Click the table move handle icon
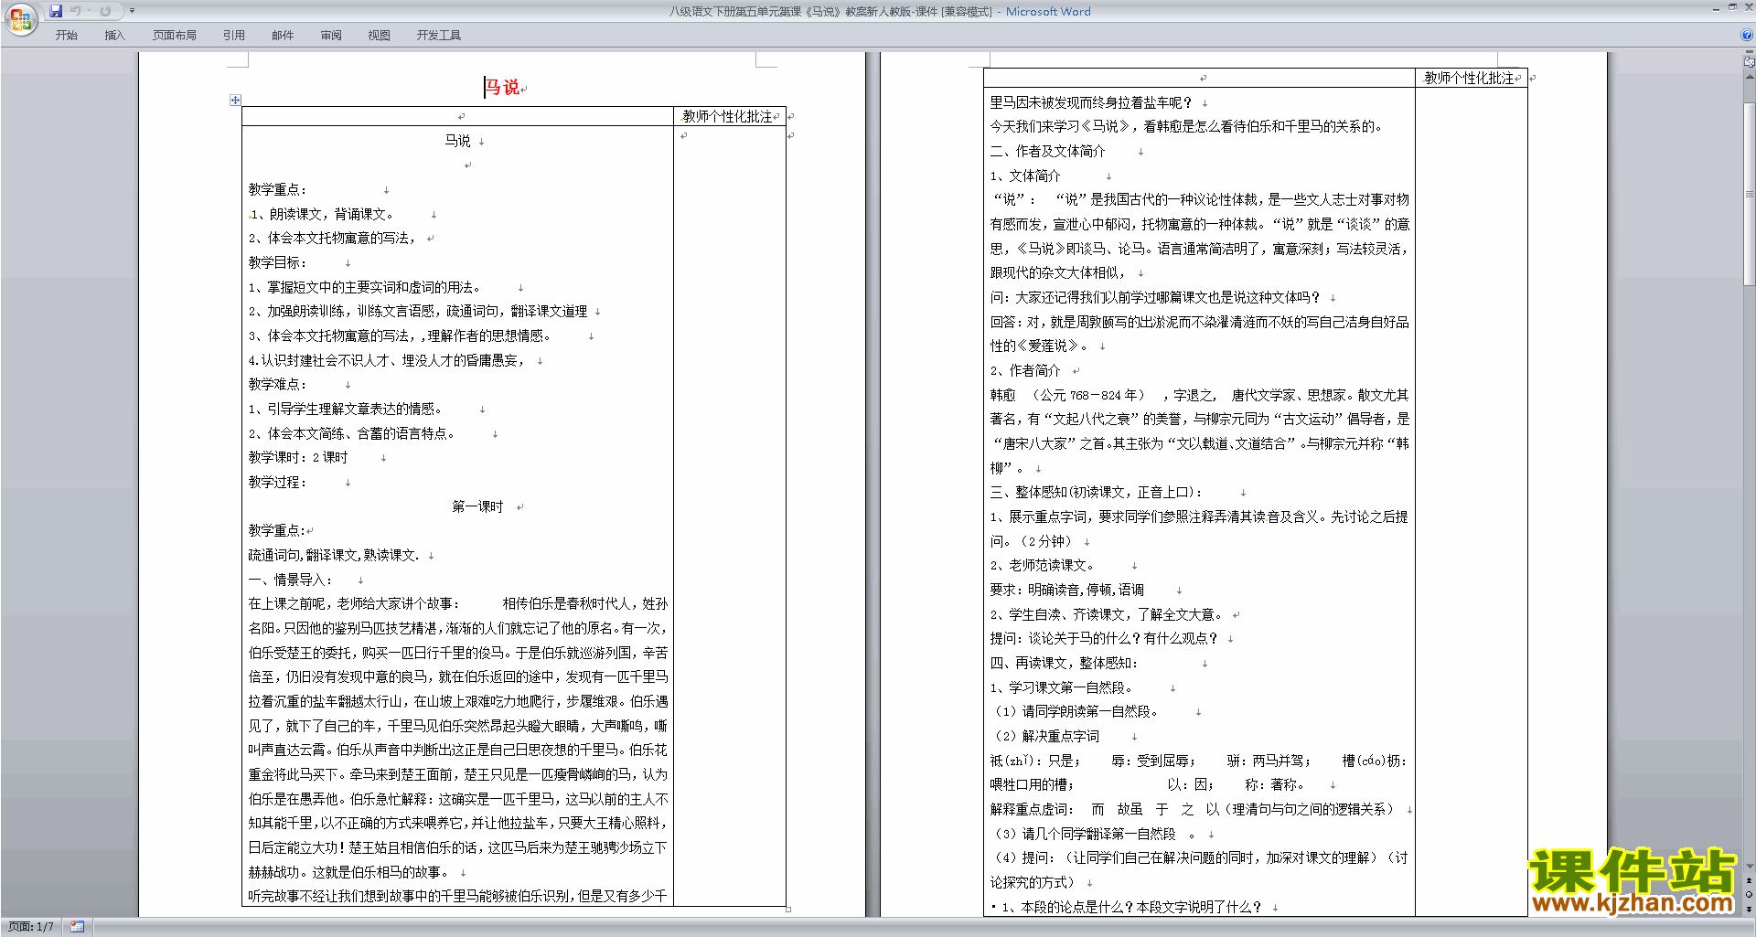The height and width of the screenshot is (937, 1756). tap(235, 100)
